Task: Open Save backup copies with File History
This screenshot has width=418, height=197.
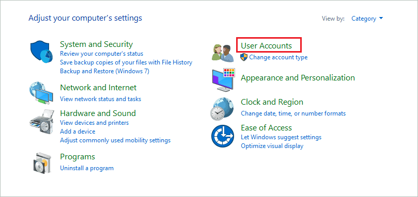Action: click(x=126, y=62)
